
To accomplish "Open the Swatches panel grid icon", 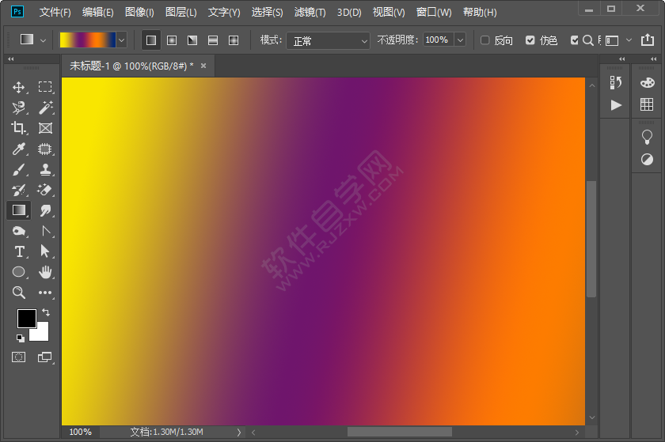I will pyautogui.click(x=647, y=104).
